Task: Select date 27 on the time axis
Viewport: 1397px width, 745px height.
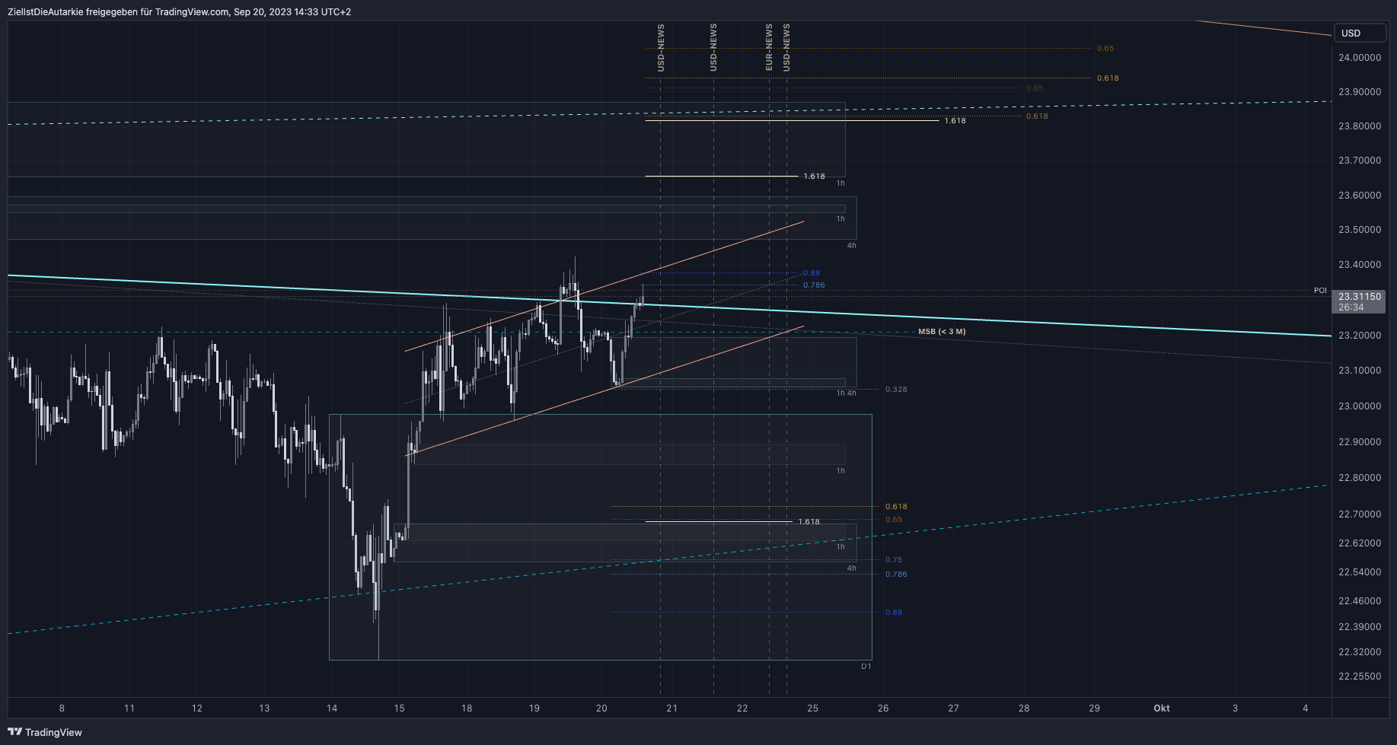Action: click(x=953, y=708)
